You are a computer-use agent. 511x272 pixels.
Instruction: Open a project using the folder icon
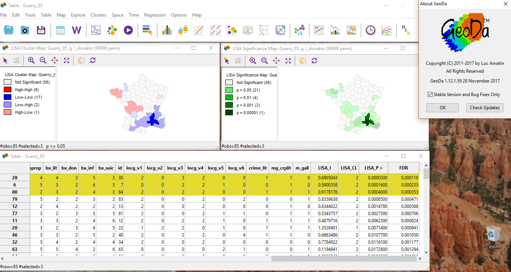(x=8, y=30)
